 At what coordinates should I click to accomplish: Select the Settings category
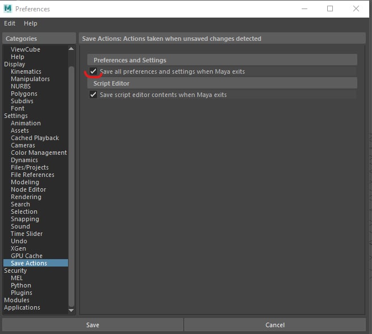(x=16, y=116)
